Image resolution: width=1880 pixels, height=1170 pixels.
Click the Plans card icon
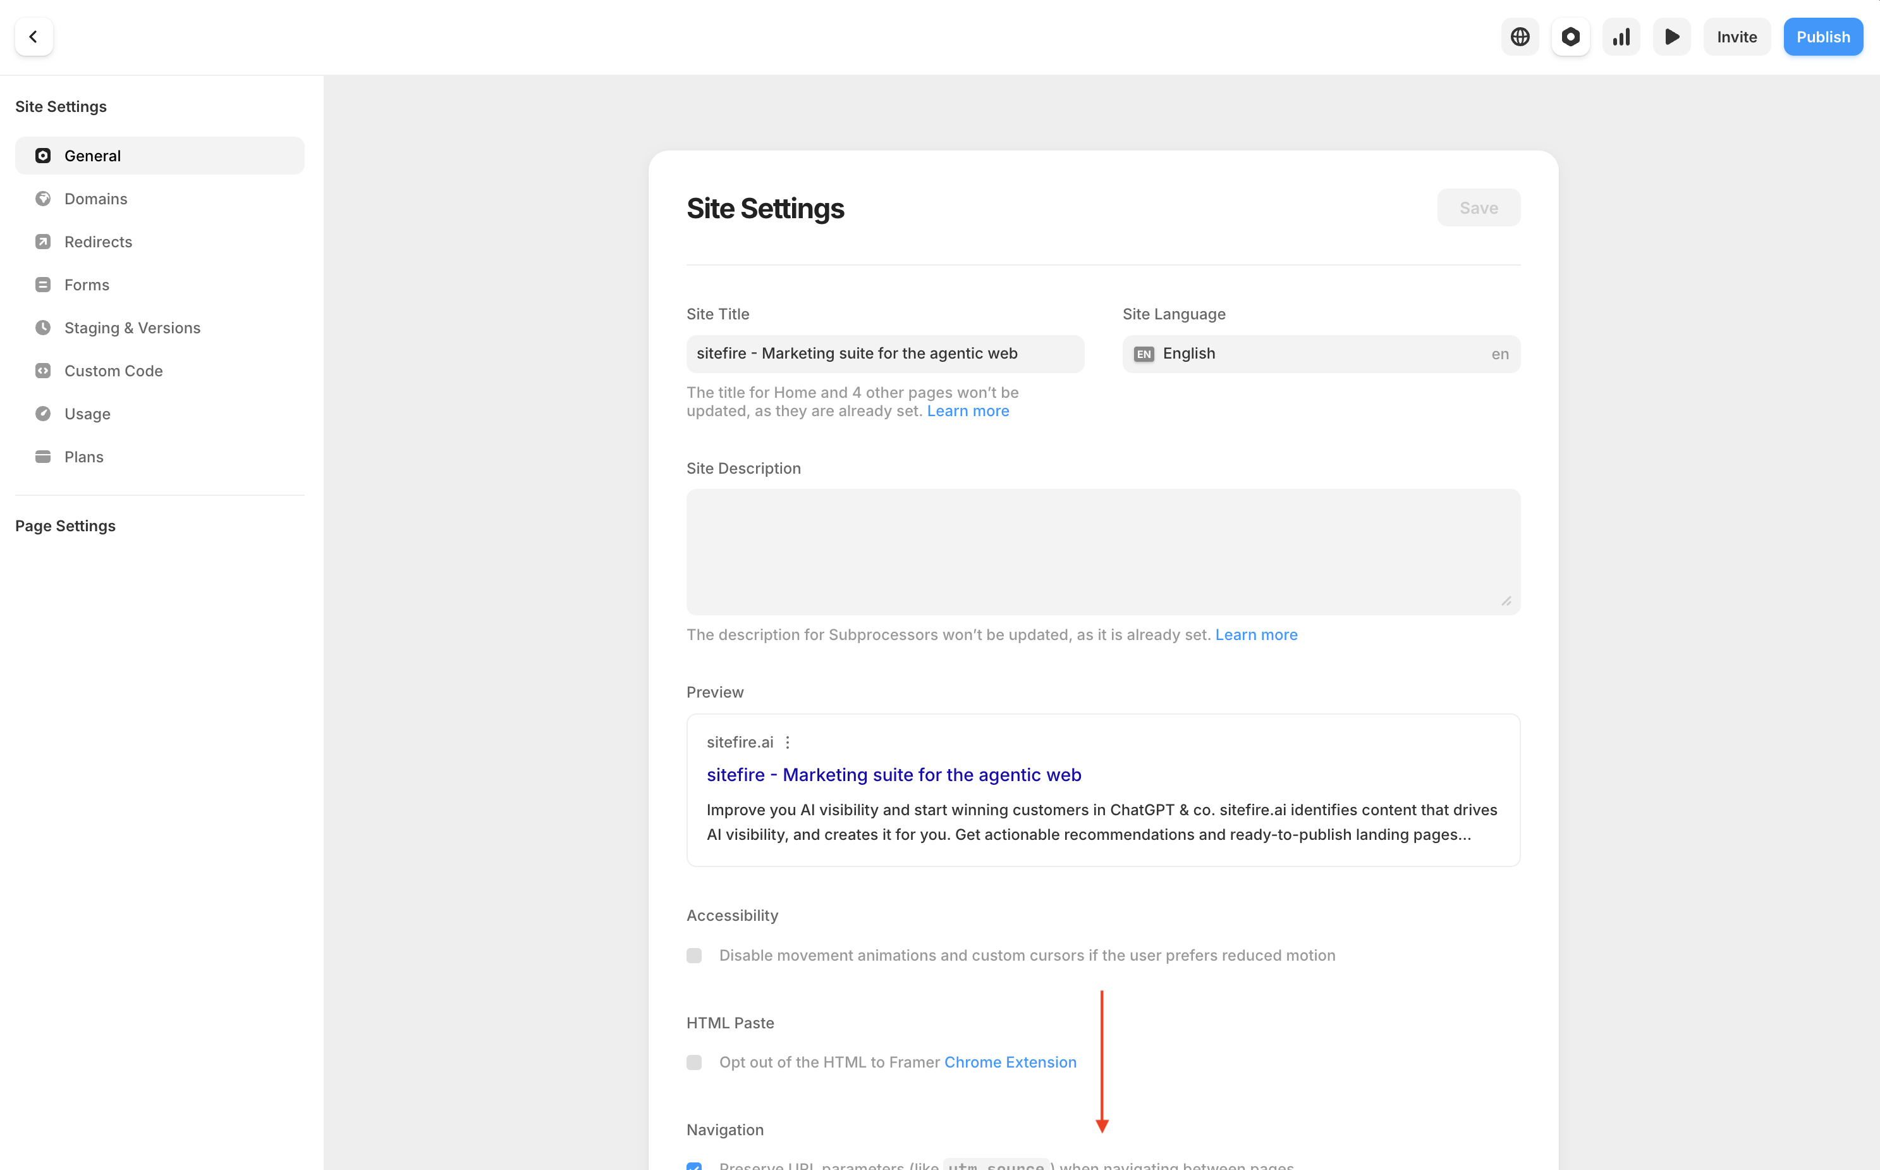click(x=44, y=457)
